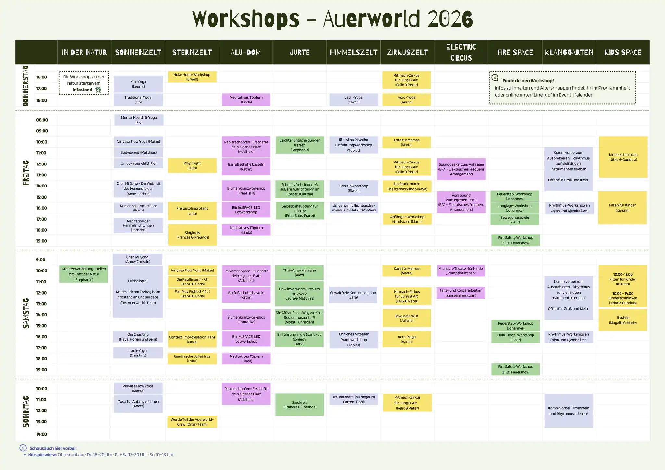Viewport: 665px width, 470px height.
Task: Click the 'Sounddesign zum Anfassen' block
Action: pos(461,169)
